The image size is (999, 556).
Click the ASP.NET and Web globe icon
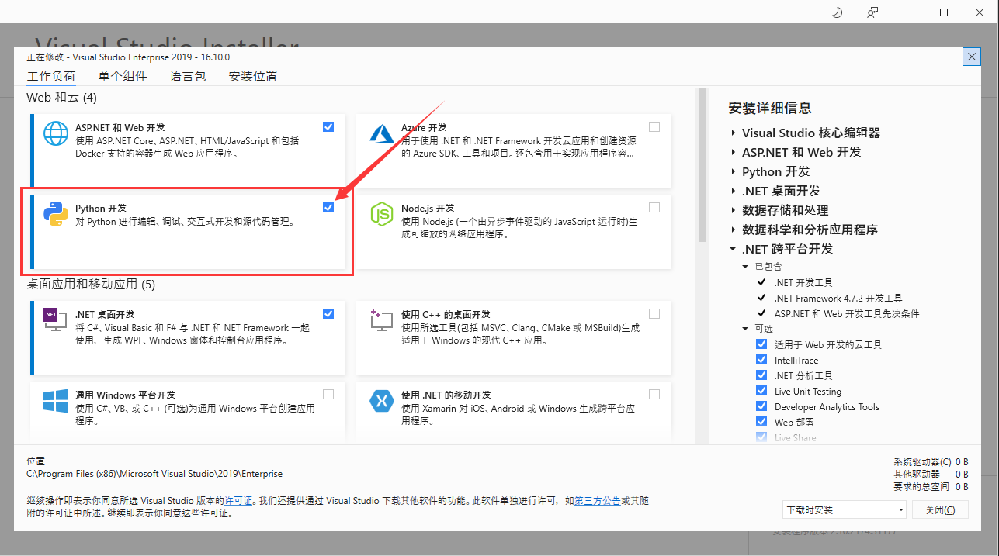(56, 133)
